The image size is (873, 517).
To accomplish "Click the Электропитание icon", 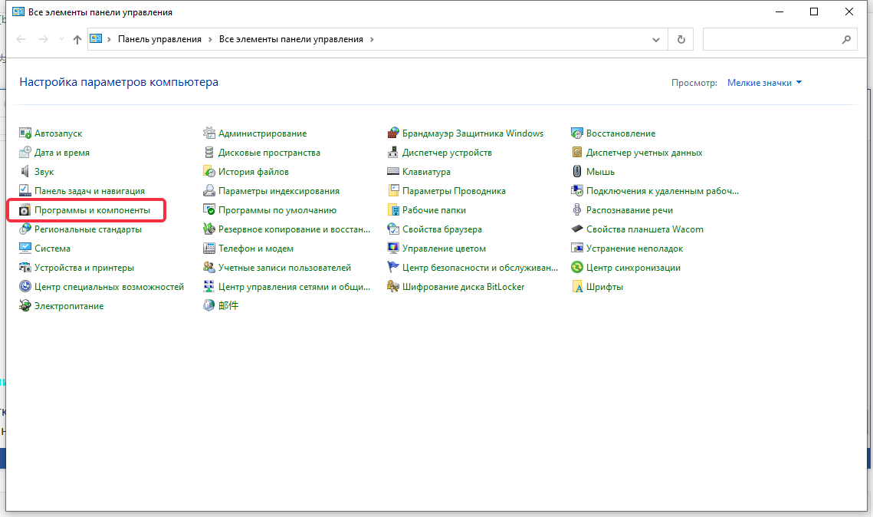I will (x=25, y=305).
